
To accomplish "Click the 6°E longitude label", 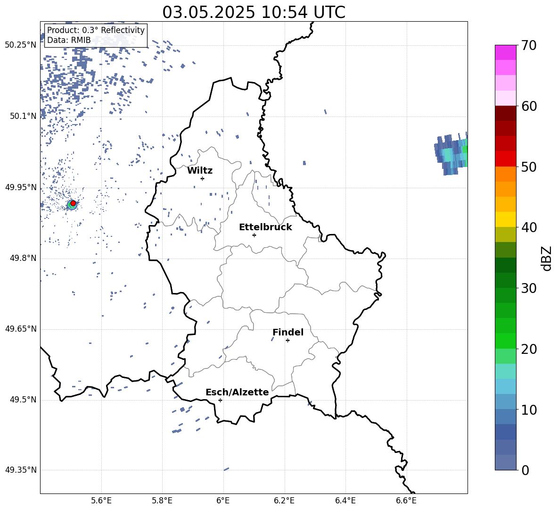I will (223, 501).
